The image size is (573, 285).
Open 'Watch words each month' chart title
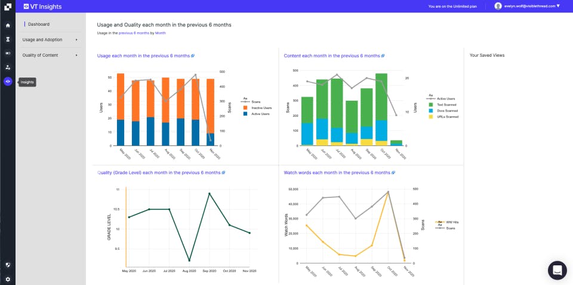coord(337,172)
